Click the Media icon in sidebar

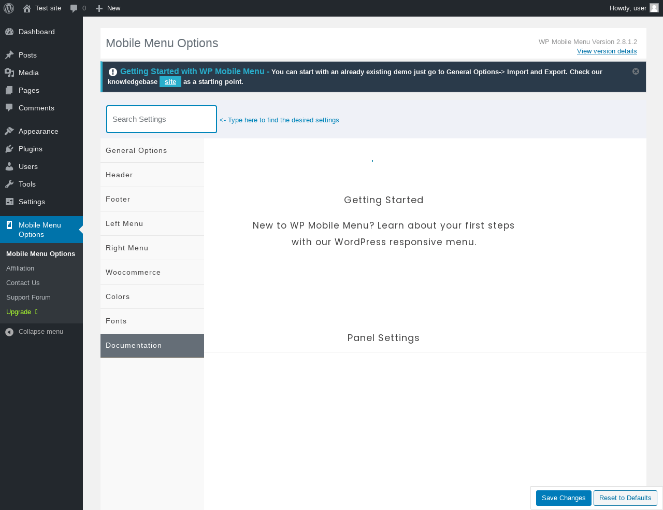[x=9, y=73]
